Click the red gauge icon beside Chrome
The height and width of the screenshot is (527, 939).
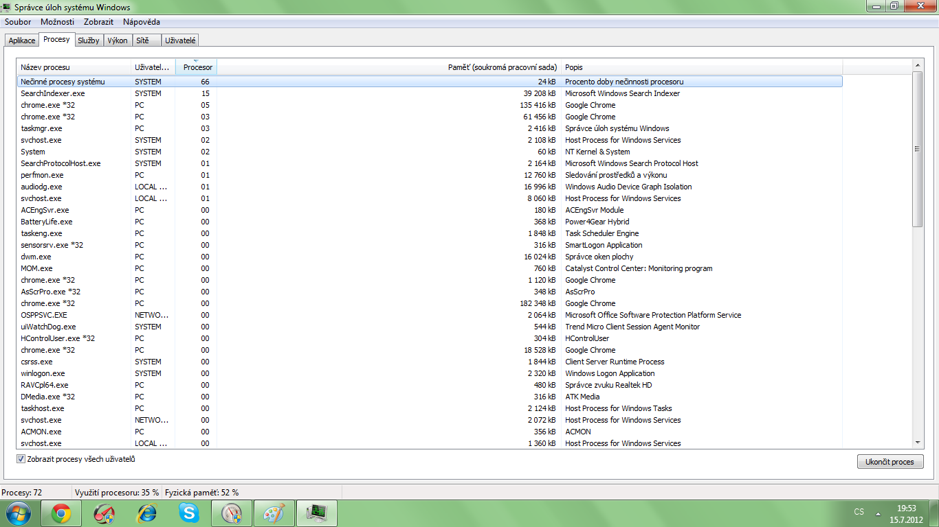[x=104, y=513]
